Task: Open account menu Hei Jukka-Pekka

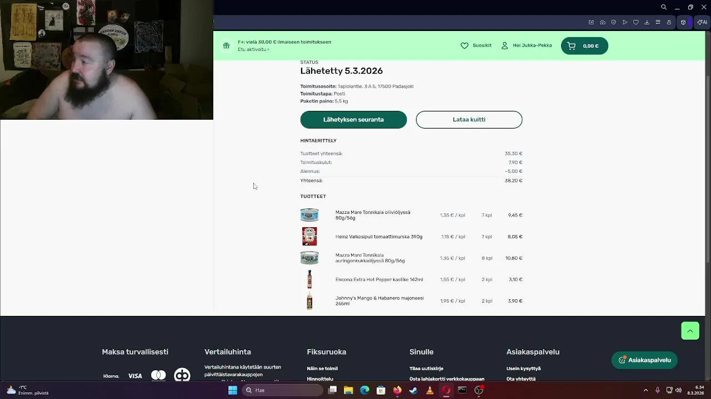Action: 526,45
